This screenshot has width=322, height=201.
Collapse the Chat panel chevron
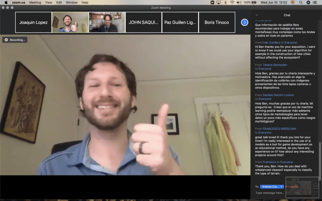click(256, 15)
